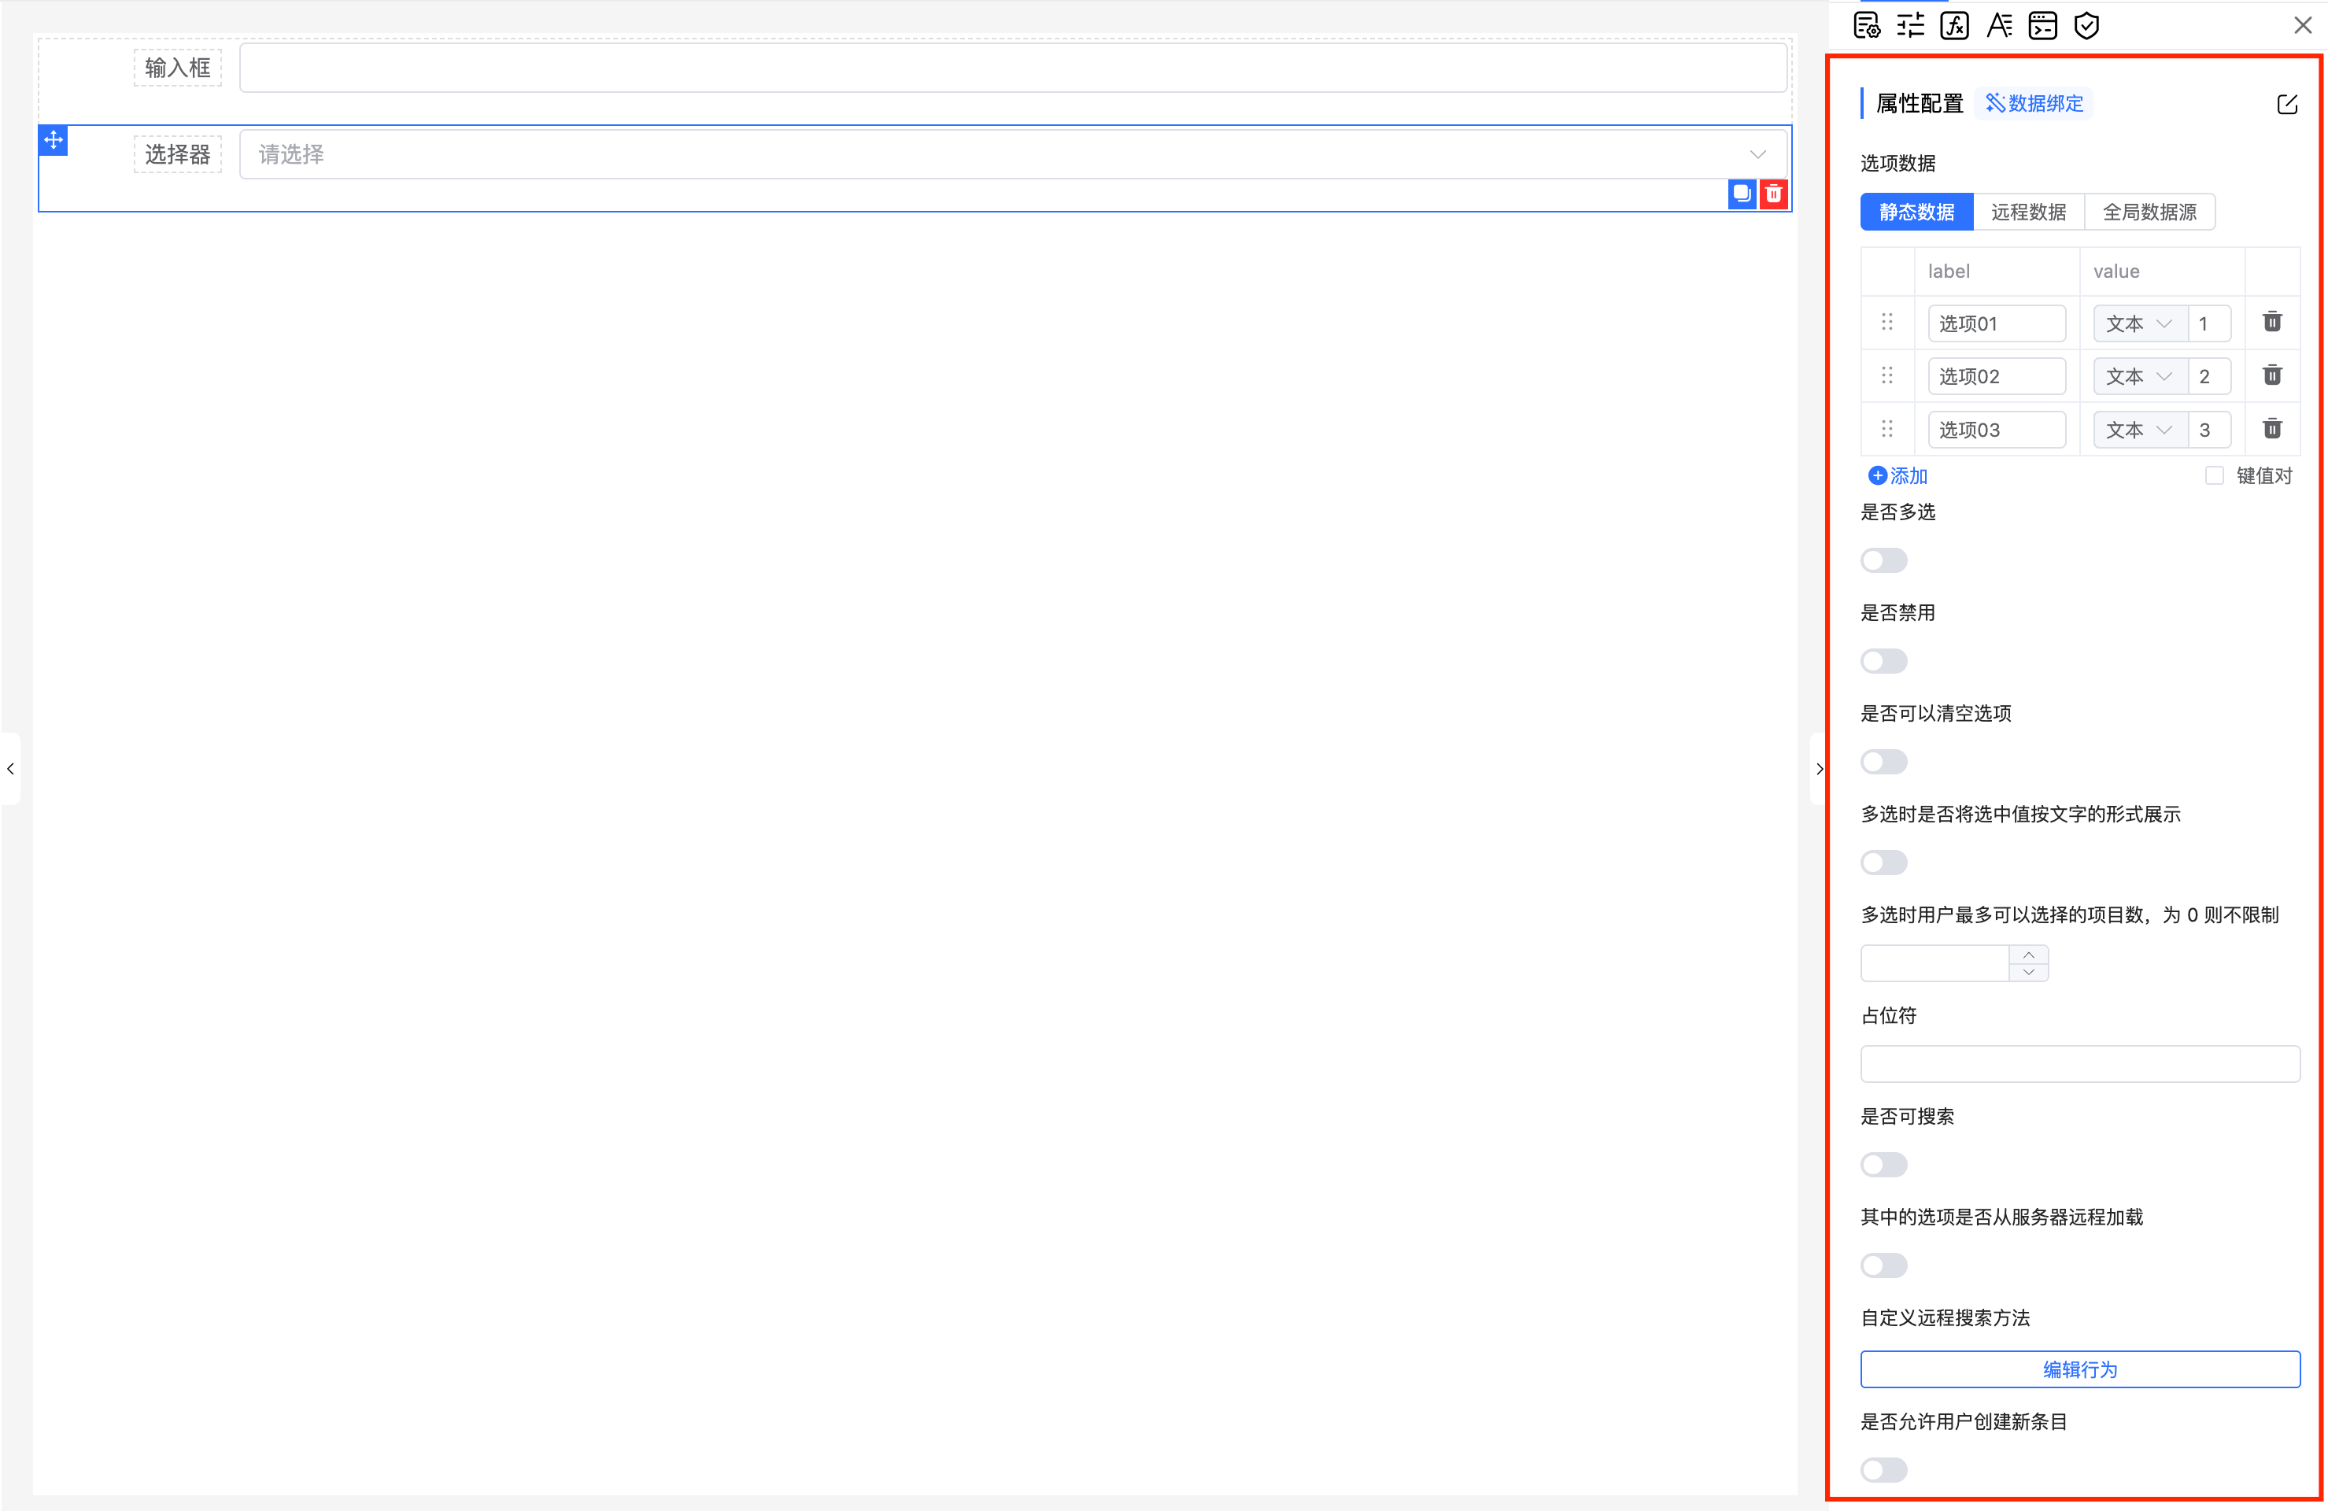Viewport: 2328px width, 1511px height.
Task: Switch to the 全局数据源 tab
Action: pos(2149,212)
